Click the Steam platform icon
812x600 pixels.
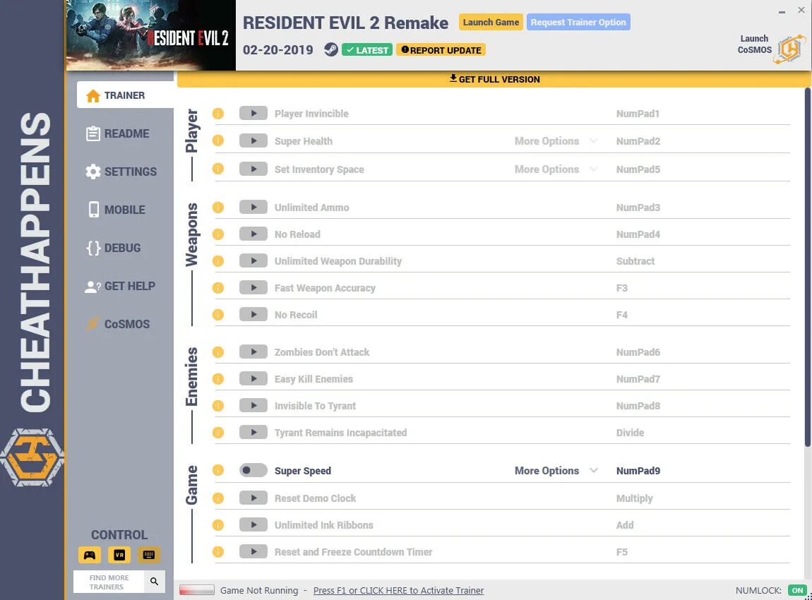[x=331, y=49]
